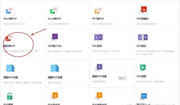Open the Word转PDF converter icon

pyautogui.click(x=10, y=10)
